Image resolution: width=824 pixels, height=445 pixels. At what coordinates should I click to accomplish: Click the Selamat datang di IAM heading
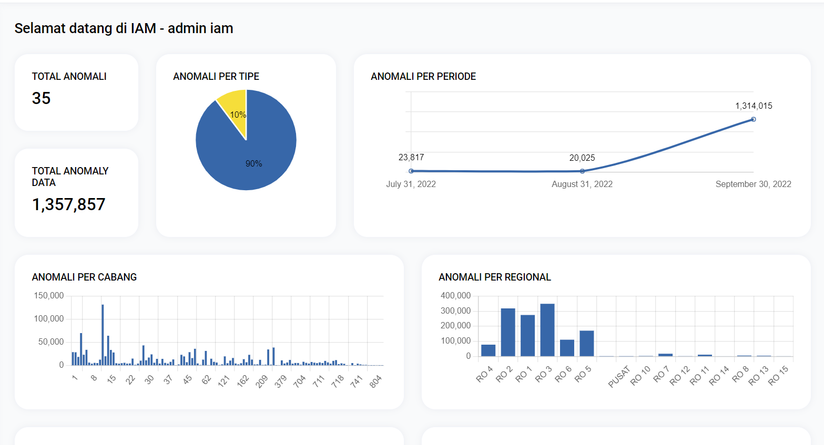(x=124, y=28)
